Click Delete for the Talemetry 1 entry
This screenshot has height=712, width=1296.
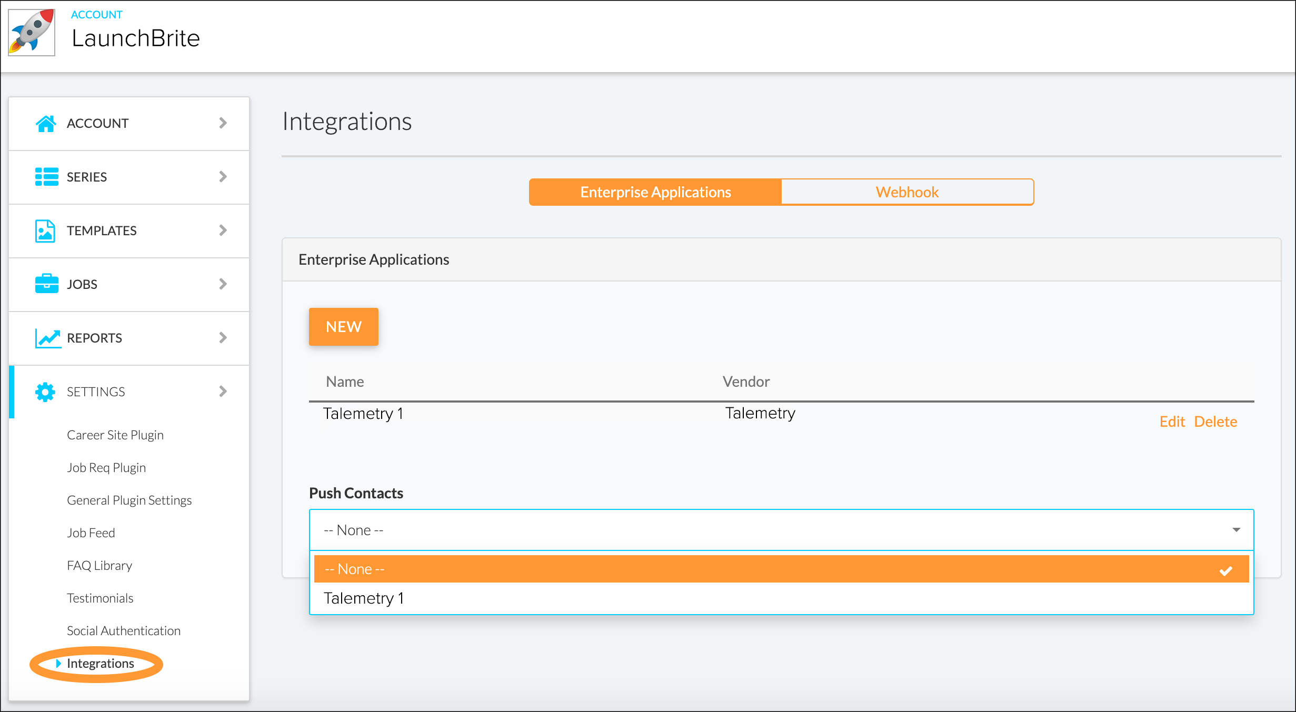tap(1216, 421)
